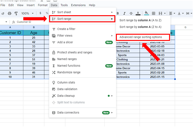Open Advanced range sorting options
The width and height of the screenshot is (193, 127).
pyautogui.click(x=143, y=37)
